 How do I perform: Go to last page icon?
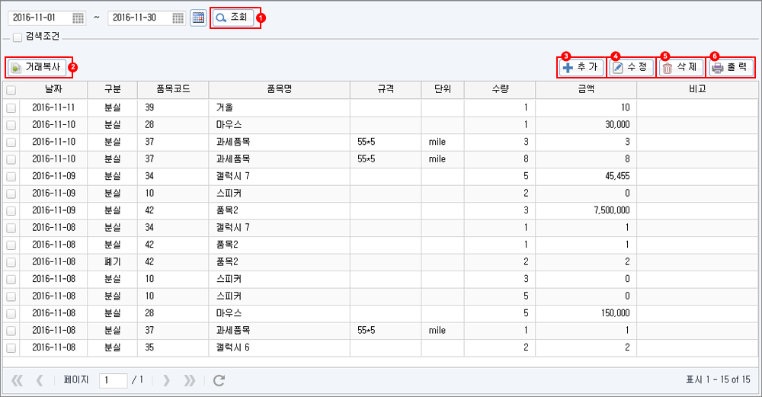point(190,380)
